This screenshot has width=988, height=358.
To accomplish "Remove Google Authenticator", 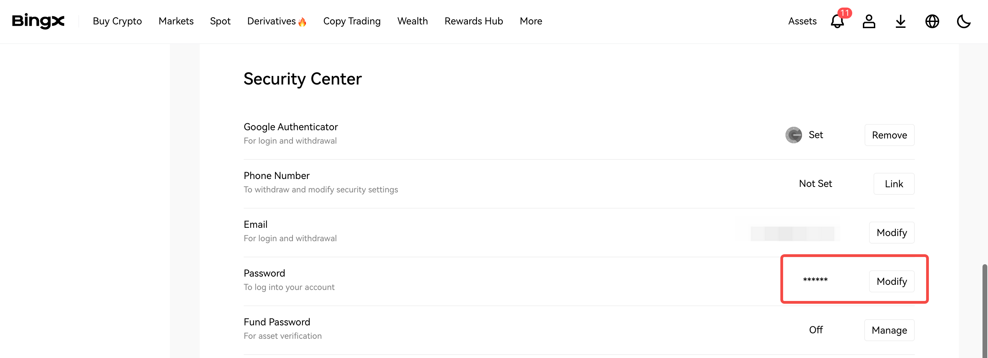I will pyautogui.click(x=889, y=135).
